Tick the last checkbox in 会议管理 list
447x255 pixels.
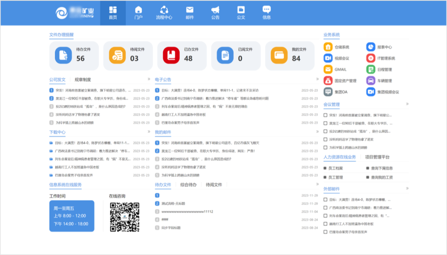(x=325, y=148)
